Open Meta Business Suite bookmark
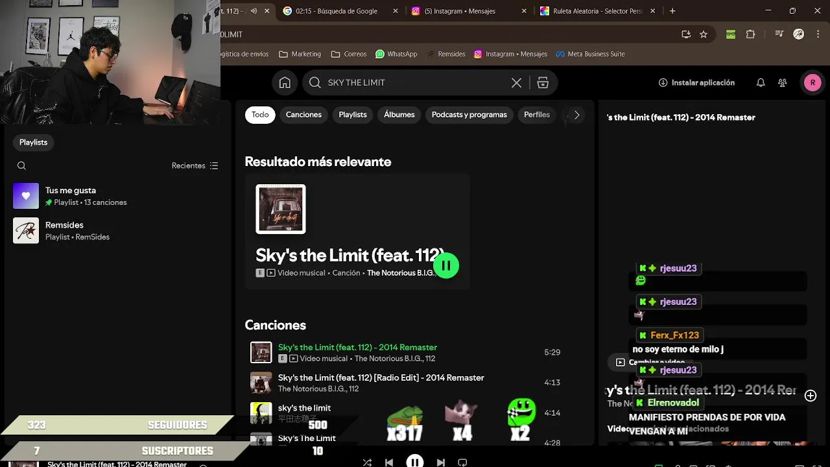 590,54
